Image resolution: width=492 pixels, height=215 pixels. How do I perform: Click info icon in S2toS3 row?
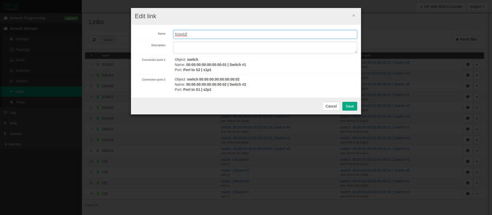click(467, 140)
